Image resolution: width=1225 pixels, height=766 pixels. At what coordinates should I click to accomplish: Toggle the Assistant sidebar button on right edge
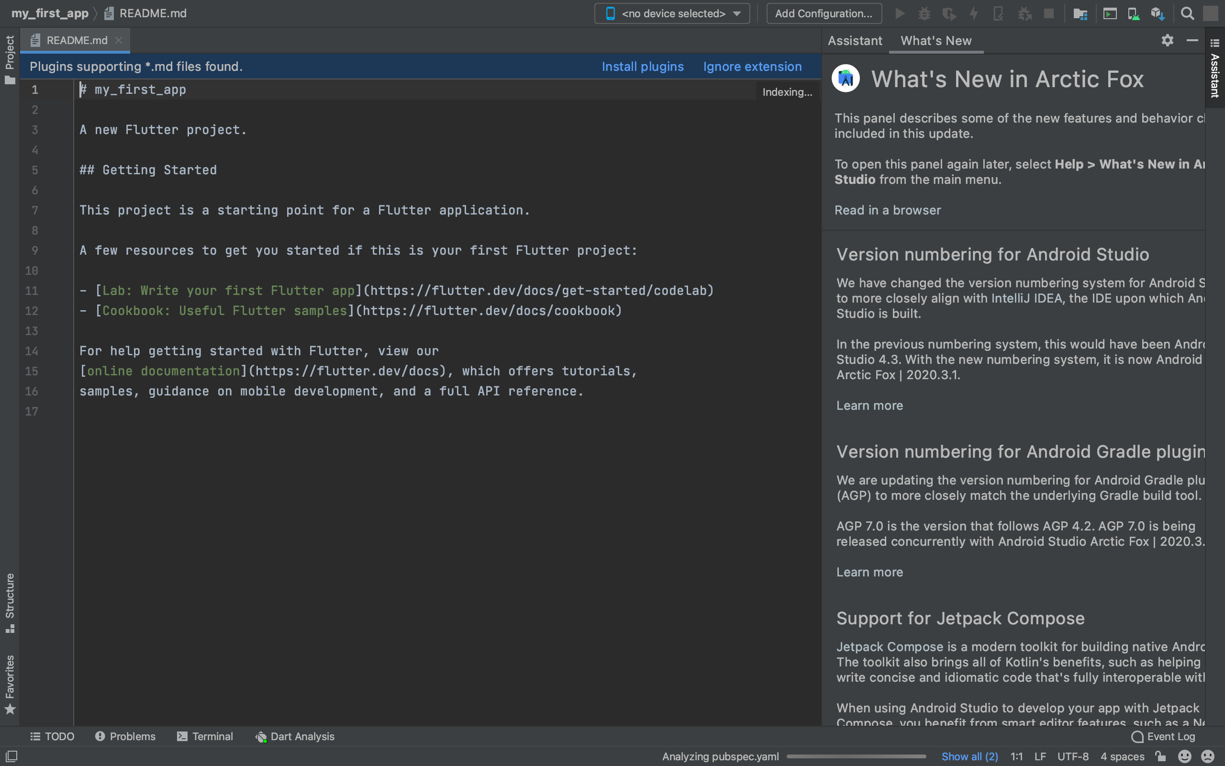pyautogui.click(x=1215, y=68)
